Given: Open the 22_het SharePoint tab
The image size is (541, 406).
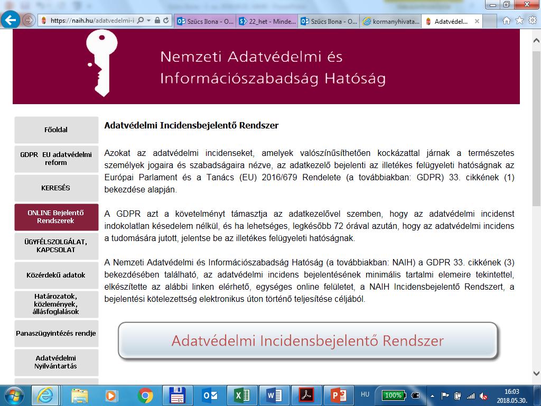Looking at the screenshot, I should (x=267, y=21).
